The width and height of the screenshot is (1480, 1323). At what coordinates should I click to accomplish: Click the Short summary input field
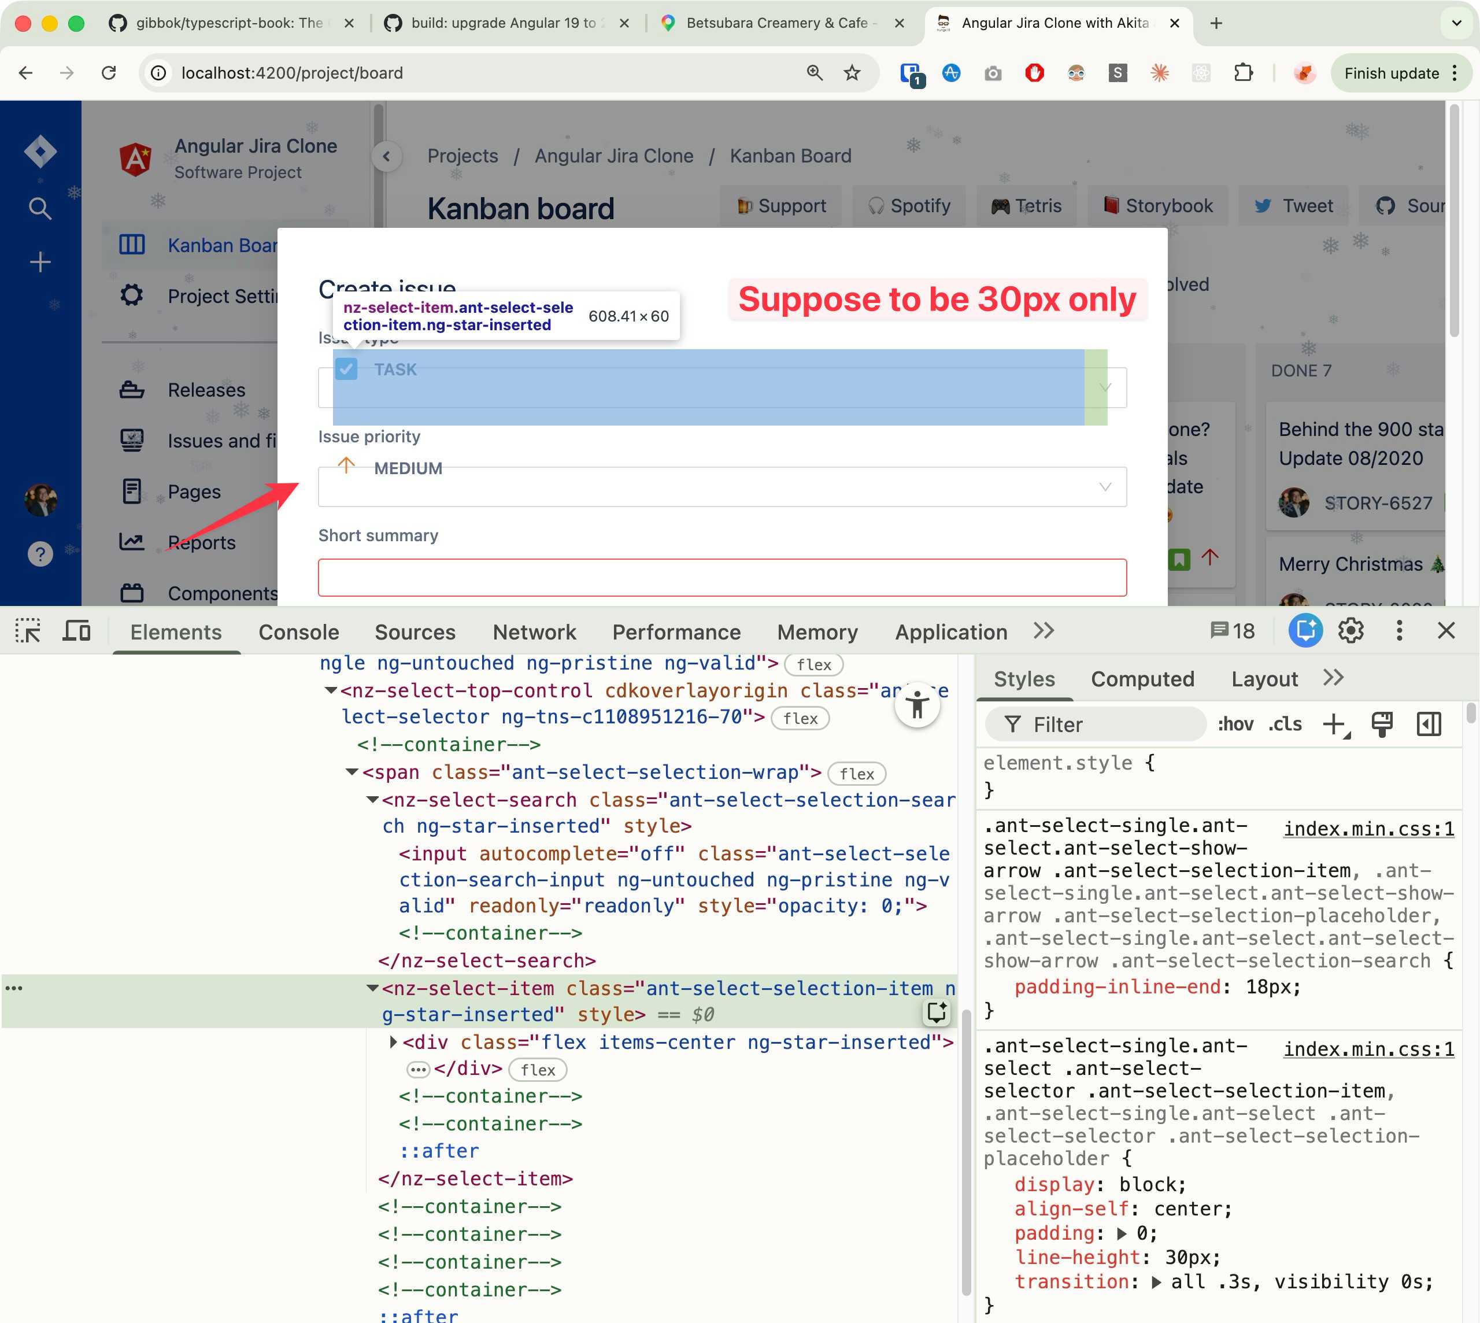pyautogui.click(x=722, y=577)
